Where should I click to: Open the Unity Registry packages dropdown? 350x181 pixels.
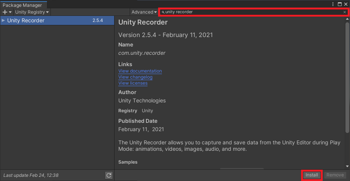[32, 12]
